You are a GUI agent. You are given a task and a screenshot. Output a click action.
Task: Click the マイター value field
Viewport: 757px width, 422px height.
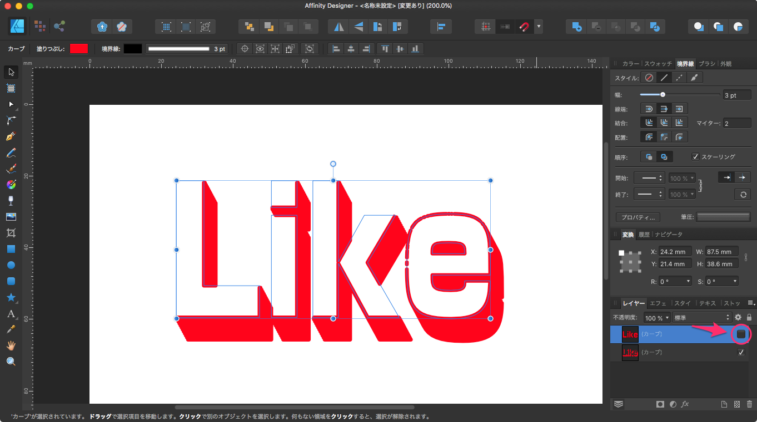pyautogui.click(x=737, y=123)
